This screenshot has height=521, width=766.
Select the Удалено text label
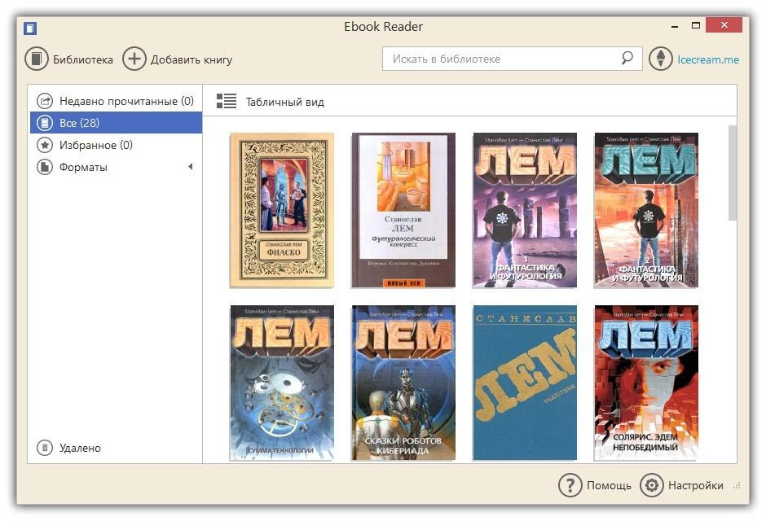coord(80,448)
